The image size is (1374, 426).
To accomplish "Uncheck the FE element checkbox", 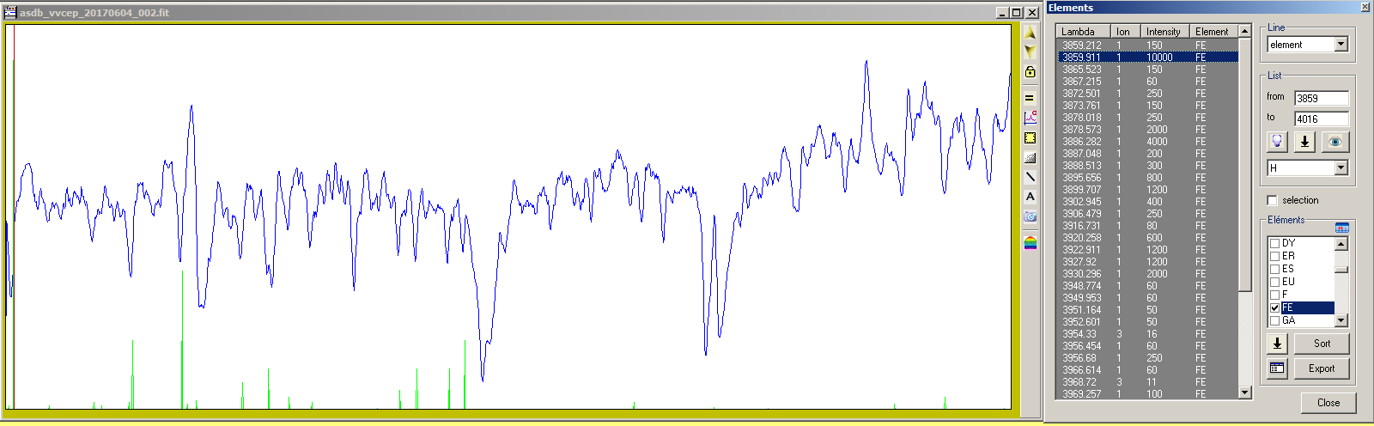I will coord(1274,307).
